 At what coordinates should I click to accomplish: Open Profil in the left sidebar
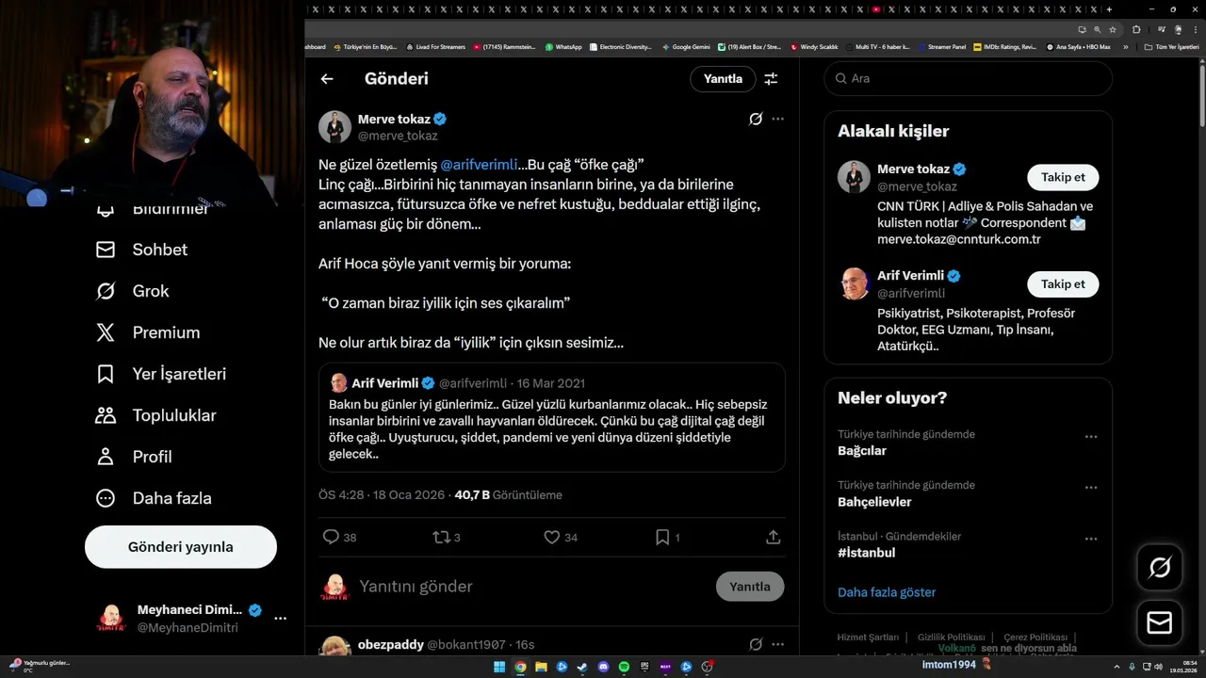pyautogui.click(x=134, y=457)
